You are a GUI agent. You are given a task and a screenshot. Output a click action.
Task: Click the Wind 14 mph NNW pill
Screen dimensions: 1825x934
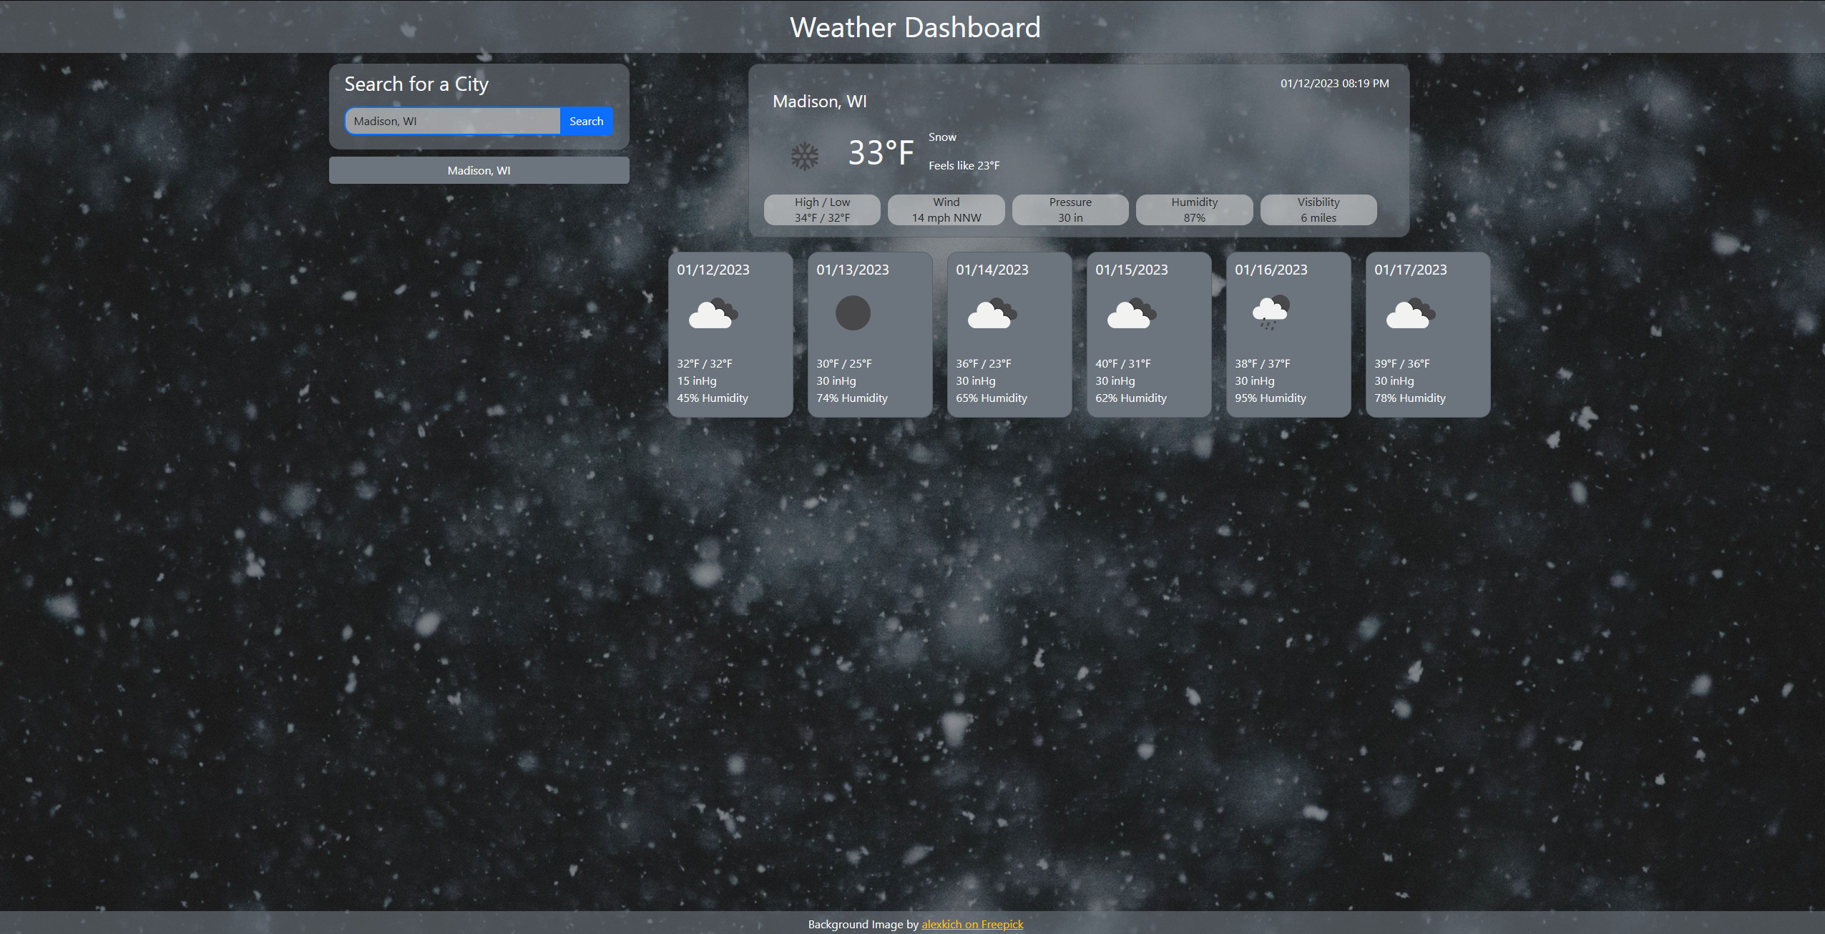[946, 210]
